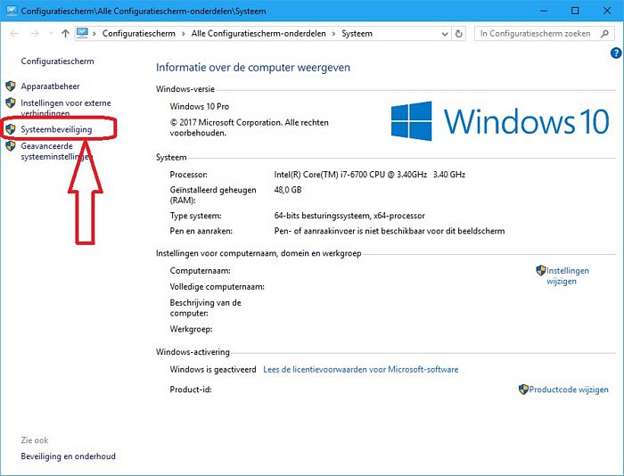
Task: Click shield icon beside Instellingen wijzigen
Action: point(540,271)
